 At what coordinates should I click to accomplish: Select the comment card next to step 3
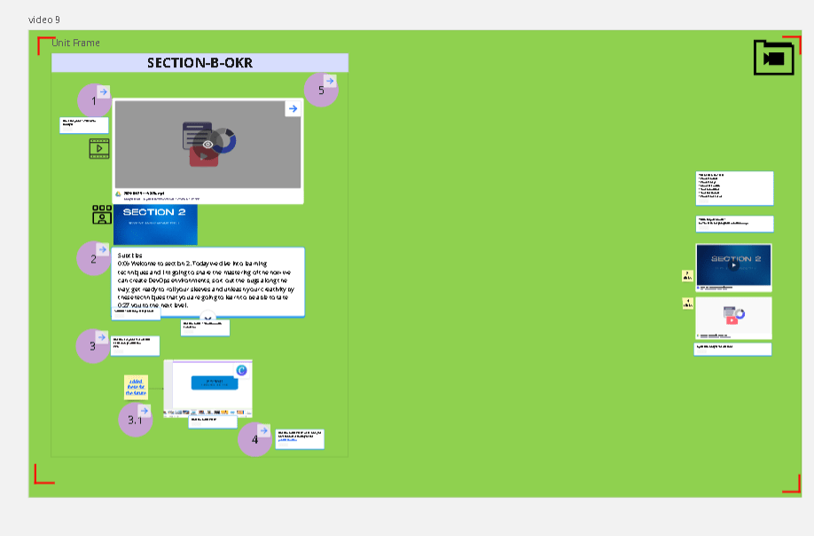point(135,346)
